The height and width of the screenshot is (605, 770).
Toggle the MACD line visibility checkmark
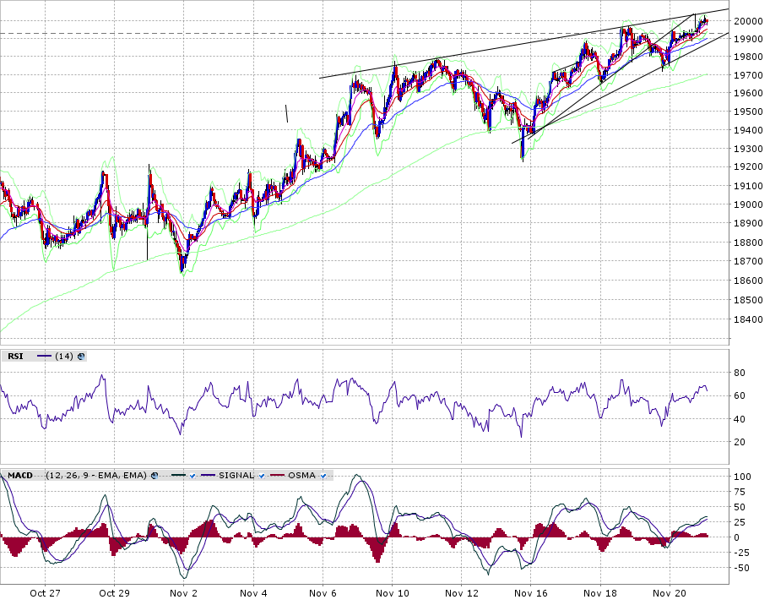point(192,476)
